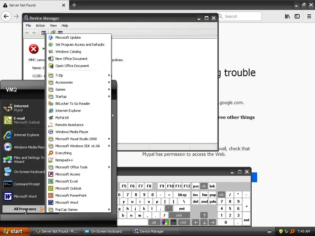The height and width of the screenshot is (236, 315).
Task: Click Everything search tray icon
Action: [292, 231]
